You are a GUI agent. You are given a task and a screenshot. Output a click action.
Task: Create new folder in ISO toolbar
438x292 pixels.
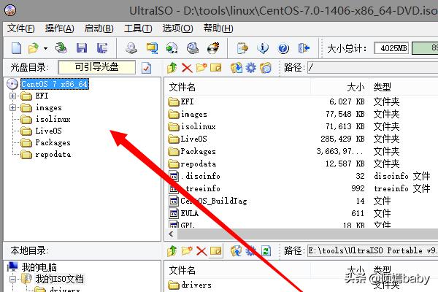201,68
